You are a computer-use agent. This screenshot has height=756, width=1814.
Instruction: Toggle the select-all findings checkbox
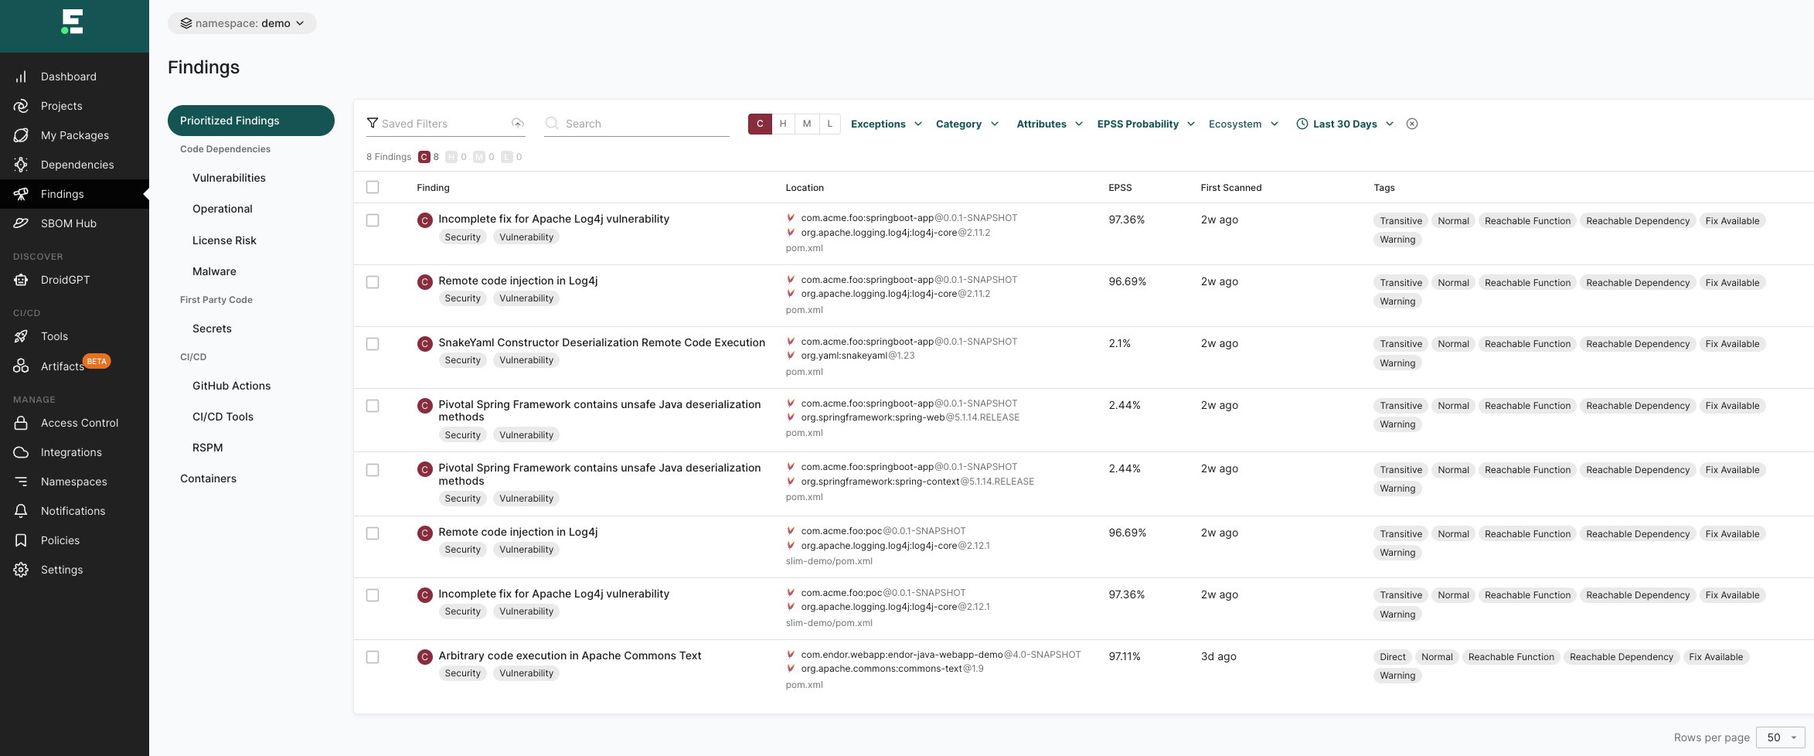tap(373, 187)
